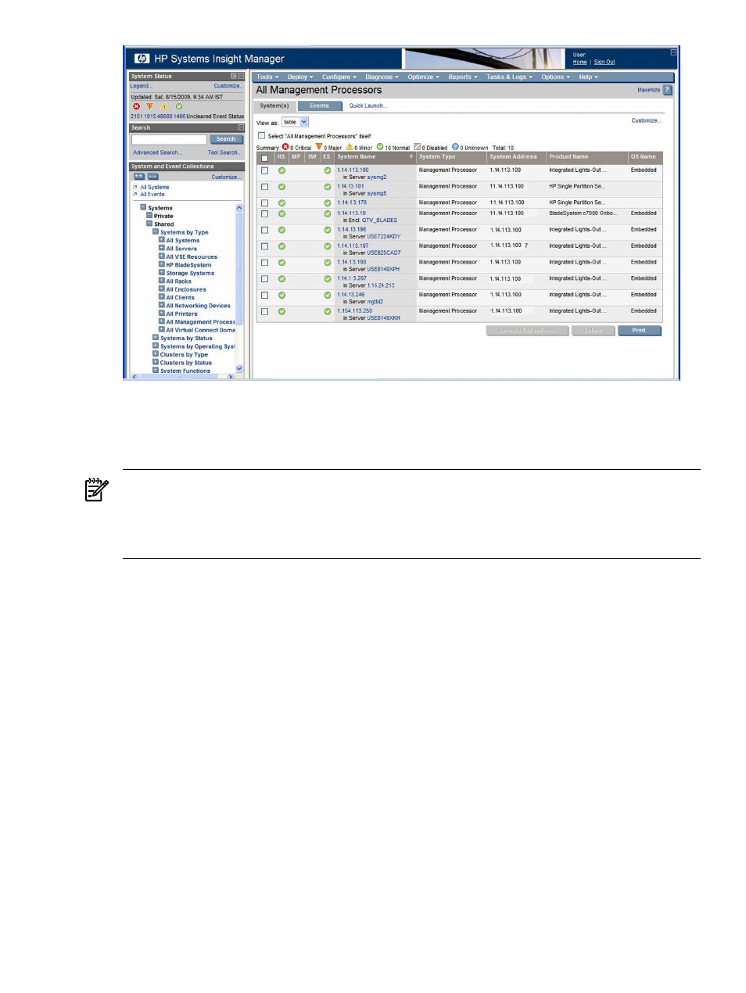Click the HP logo in the banner
This screenshot has height=993, width=746.
pos(142,59)
